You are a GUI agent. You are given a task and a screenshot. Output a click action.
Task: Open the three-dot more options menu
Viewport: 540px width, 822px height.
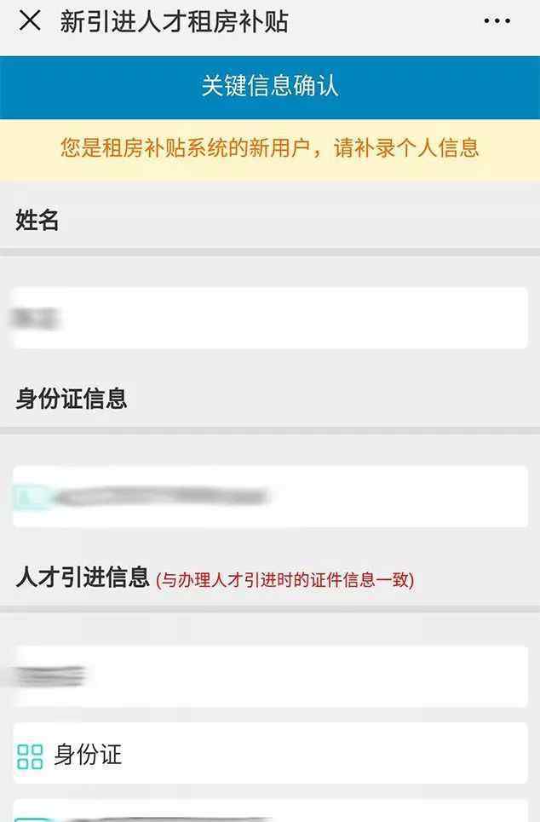click(x=497, y=21)
